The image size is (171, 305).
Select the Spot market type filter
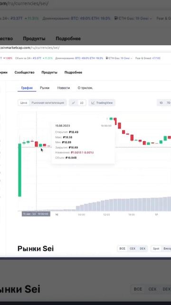(x=156, y=249)
